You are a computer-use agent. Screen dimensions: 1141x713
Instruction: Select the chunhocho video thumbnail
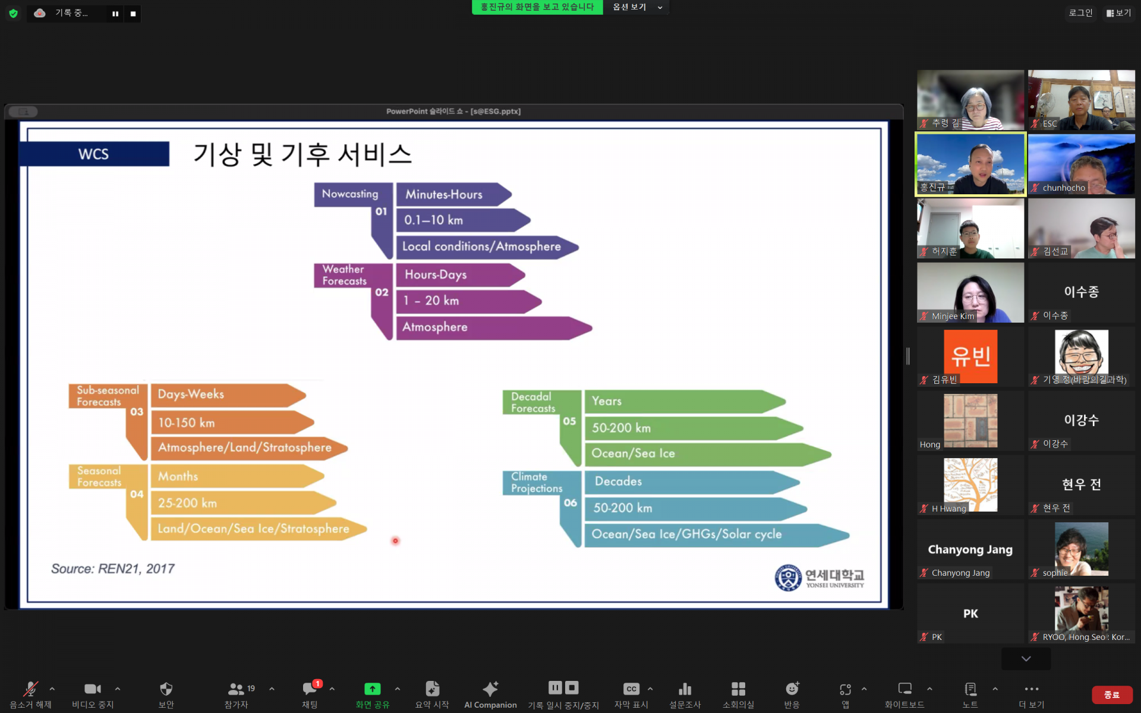1081,164
